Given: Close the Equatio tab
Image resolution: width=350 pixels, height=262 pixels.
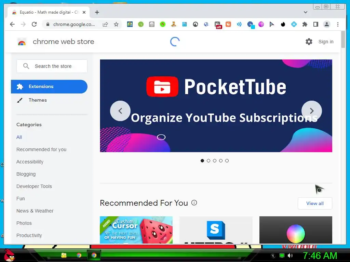Looking at the screenshot, I should 84,12.
